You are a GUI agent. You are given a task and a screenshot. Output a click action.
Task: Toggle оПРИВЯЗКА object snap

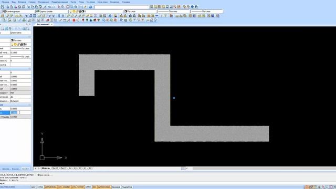(x=51, y=187)
